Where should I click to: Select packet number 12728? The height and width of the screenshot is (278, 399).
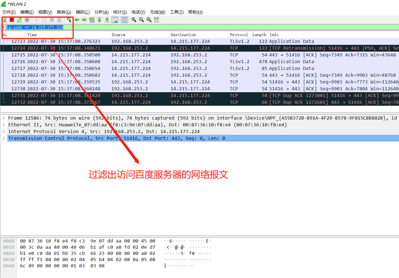pos(200,75)
